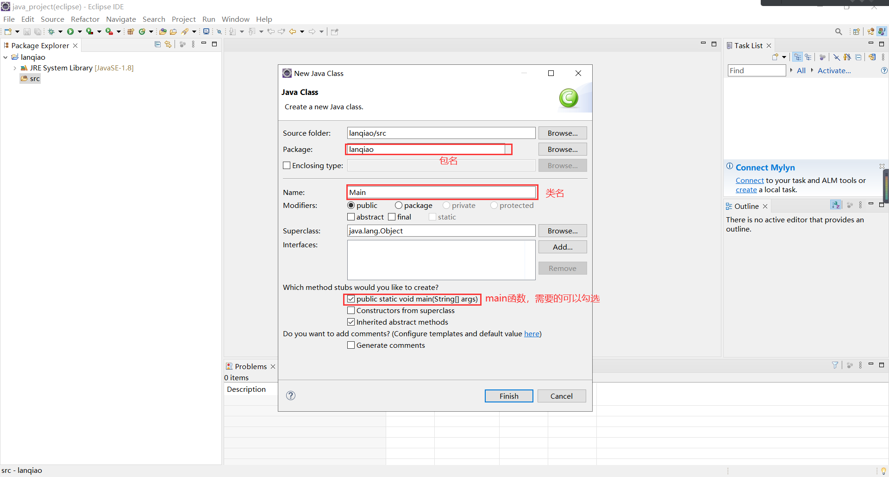This screenshot has width=889, height=477.
Task: Toggle Link with Editor in Package Explorer
Action: coord(168,44)
